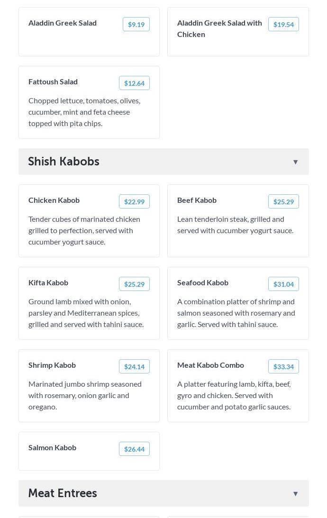327x518 pixels.
Task: Click the Beef Kabob price button
Action: (x=283, y=202)
